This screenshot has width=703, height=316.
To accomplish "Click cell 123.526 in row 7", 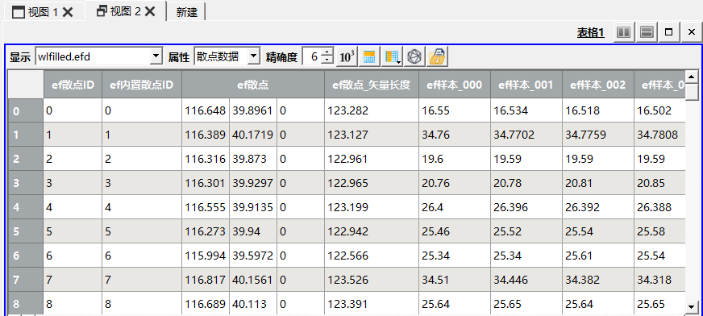I will [372, 280].
